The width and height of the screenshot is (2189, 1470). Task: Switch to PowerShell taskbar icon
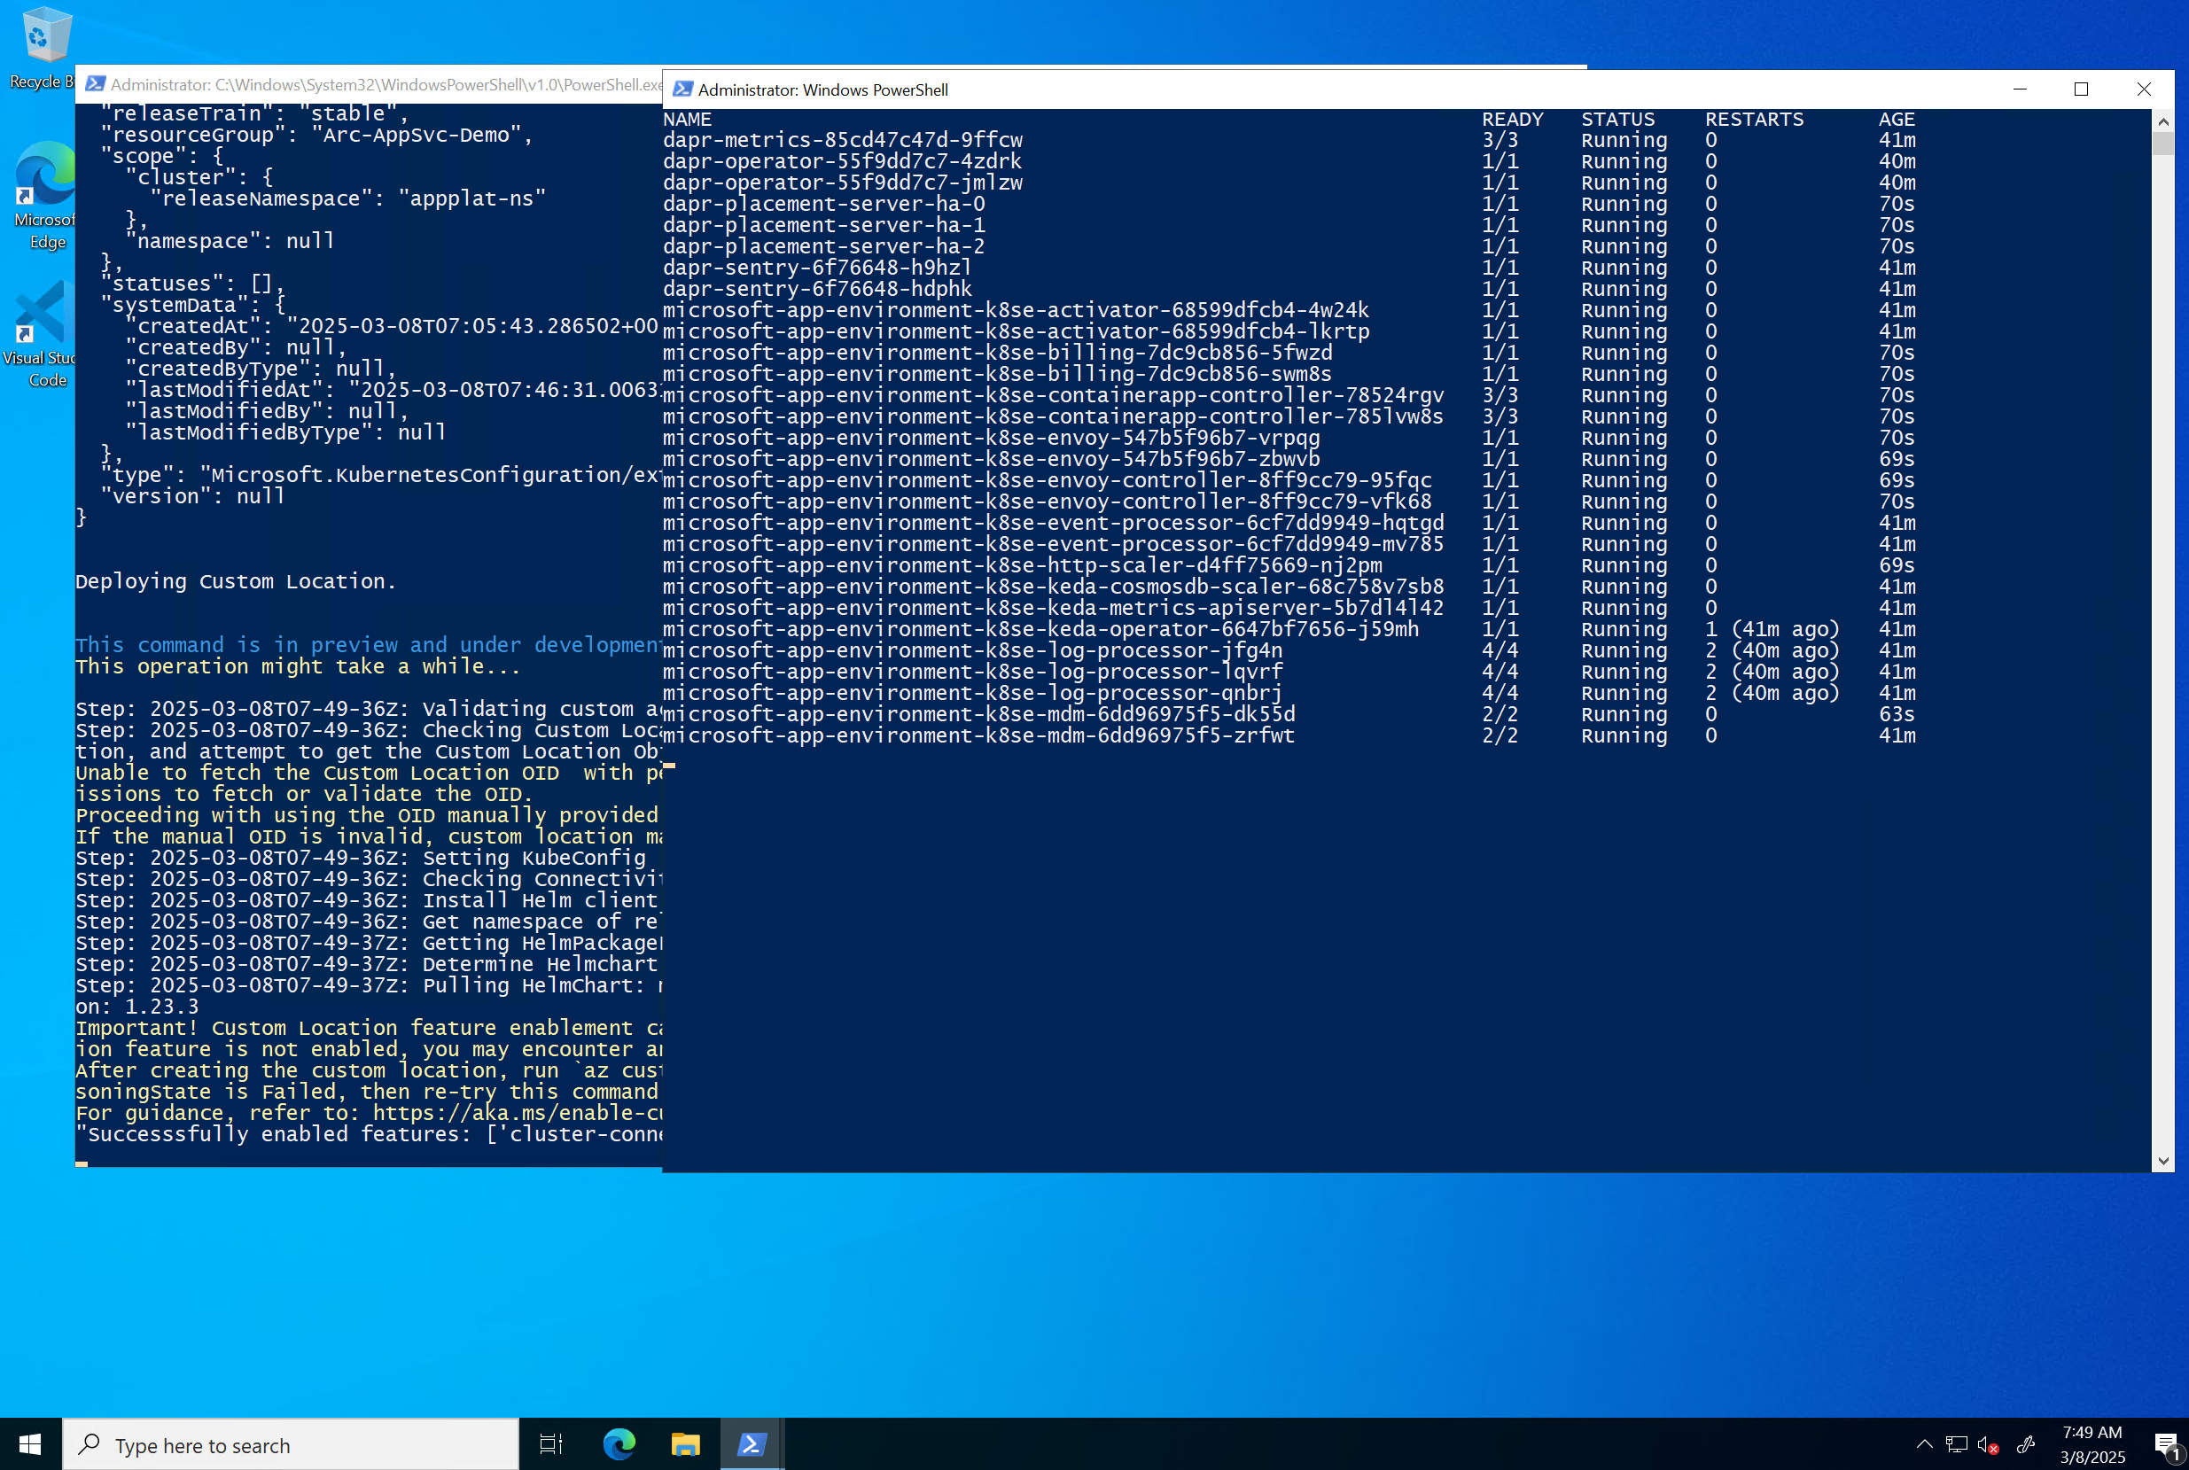coord(752,1444)
